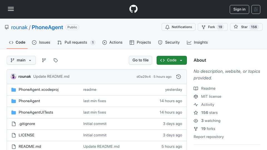267x150 pixels.
Task: Open the commit author rounak link
Action: [25, 77]
